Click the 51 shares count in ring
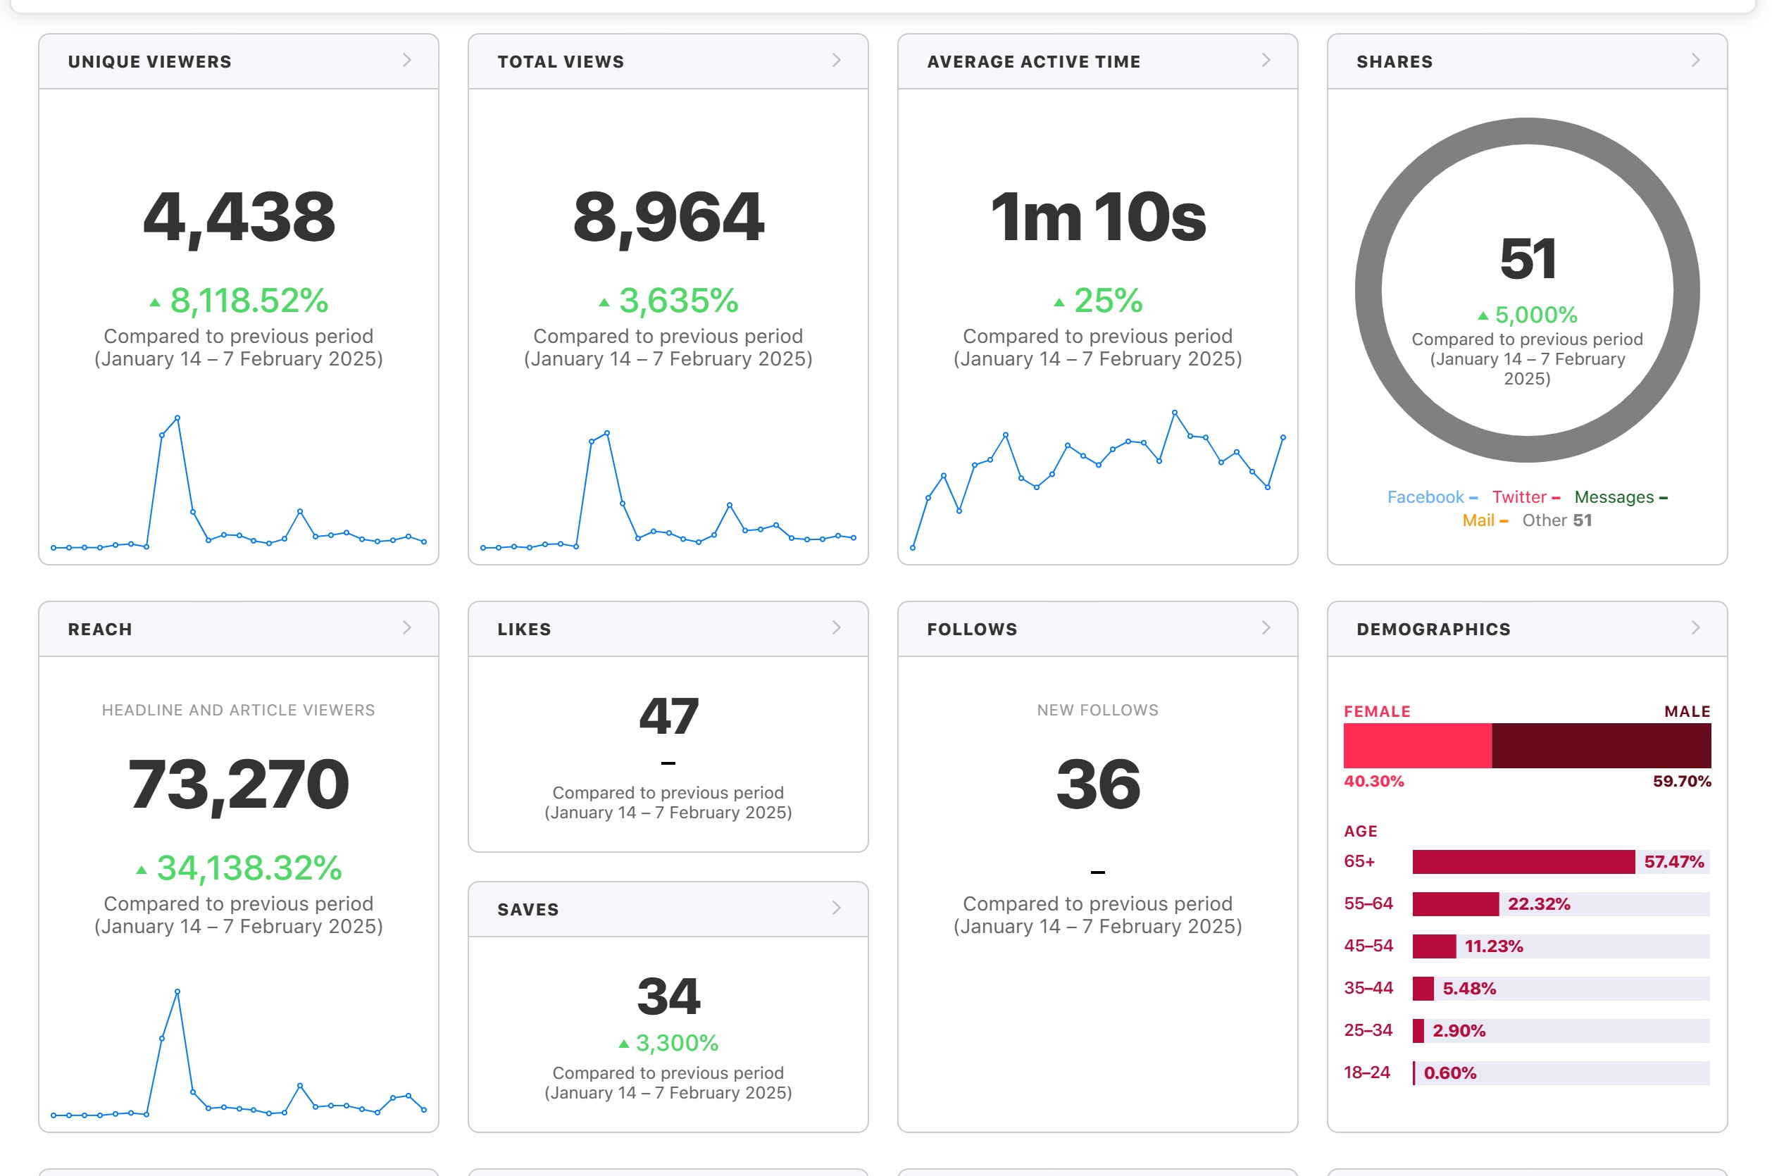Image resolution: width=1772 pixels, height=1176 pixels. [x=1528, y=260]
